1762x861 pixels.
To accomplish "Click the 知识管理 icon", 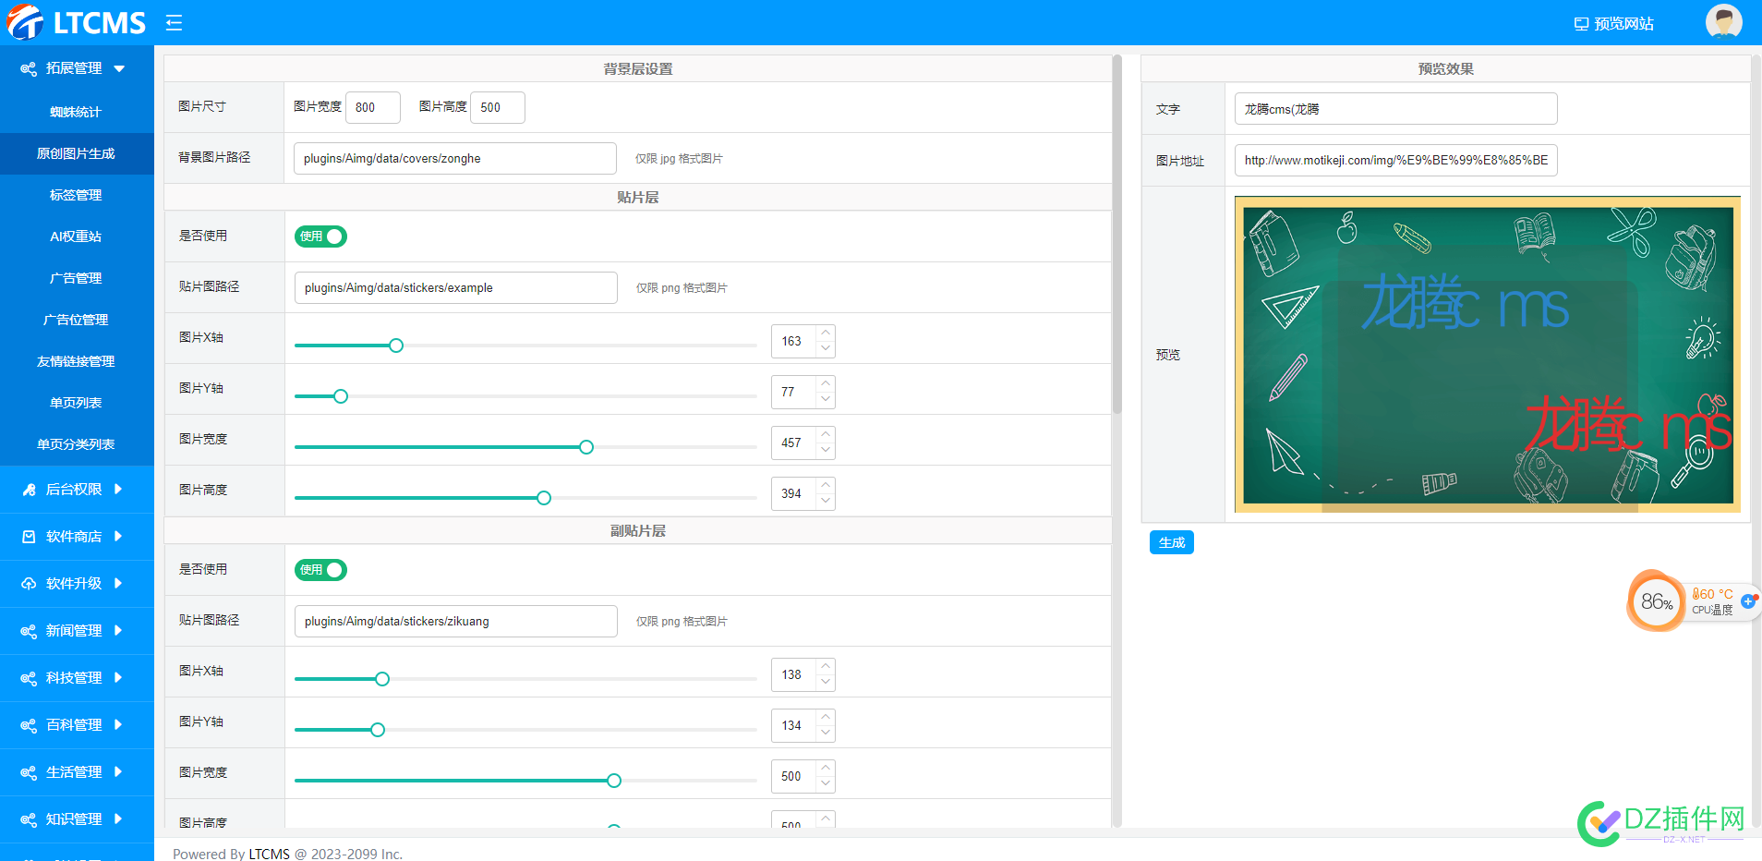I will click(29, 819).
